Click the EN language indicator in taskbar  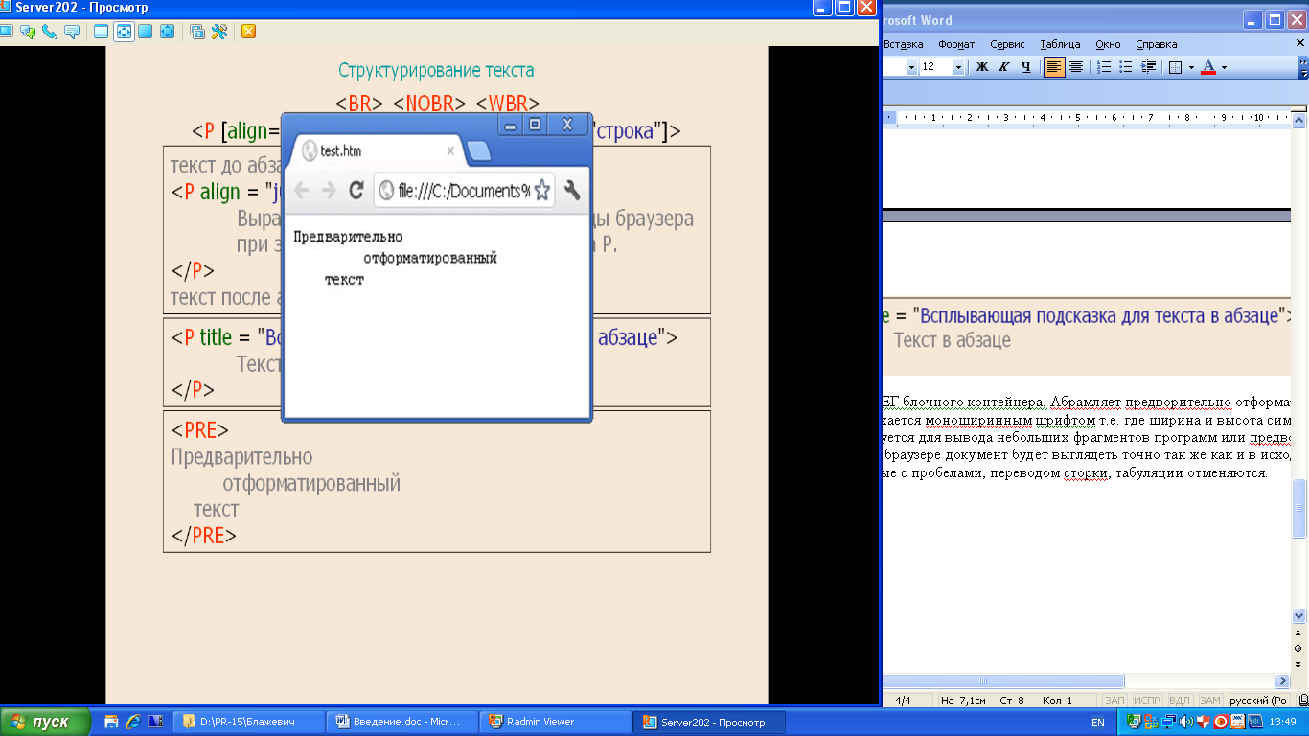click(1098, 723)
